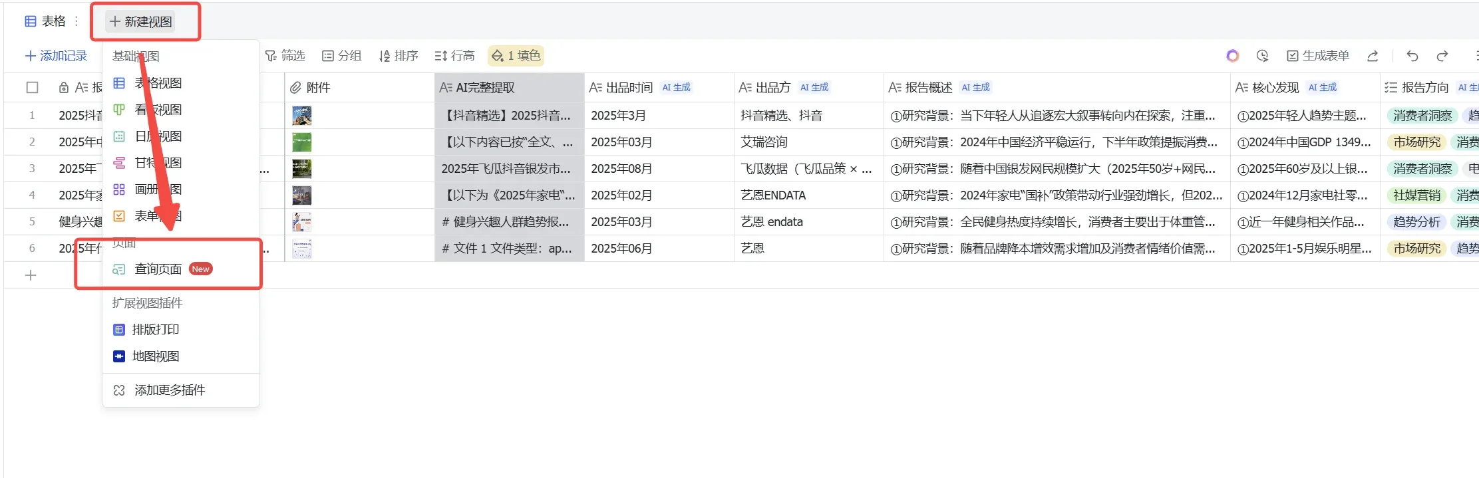Viewport: 1479px width, 478px height.
Task: Click the 趋势分析 tag in row 5
Action: (x=1417, y=222)
